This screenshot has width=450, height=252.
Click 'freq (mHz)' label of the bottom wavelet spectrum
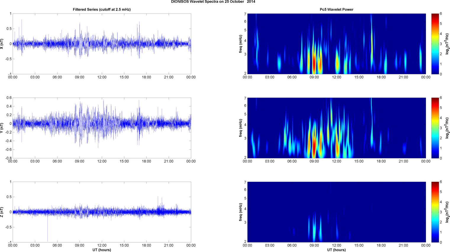tap(241, 212)
